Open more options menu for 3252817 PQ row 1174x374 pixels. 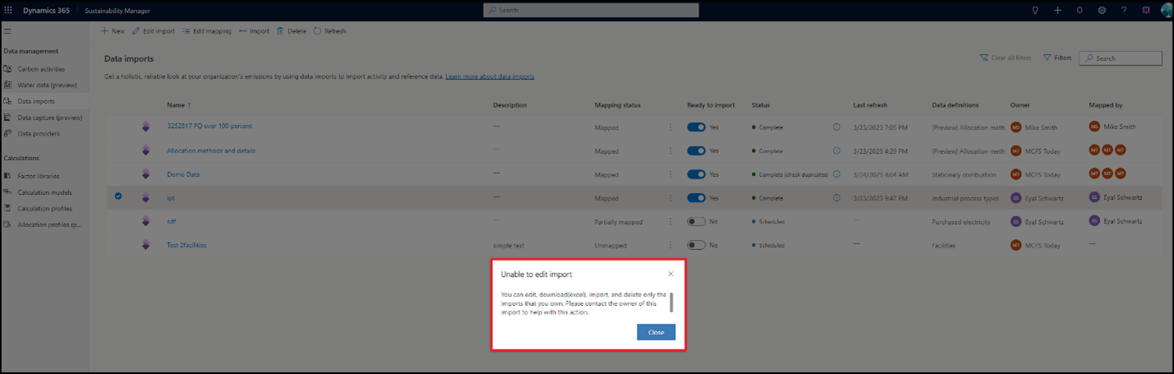[670, 127]
